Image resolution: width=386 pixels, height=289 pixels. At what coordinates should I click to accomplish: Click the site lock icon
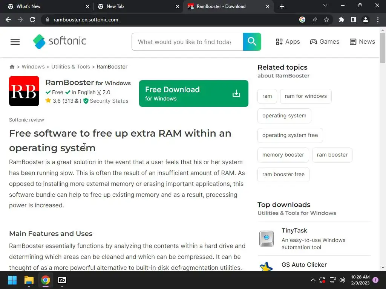47,20
